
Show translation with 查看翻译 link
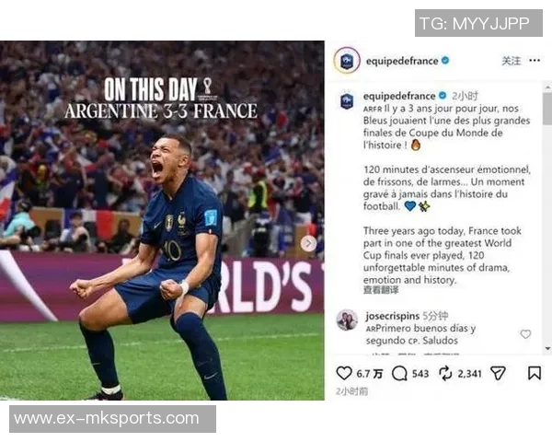pyautogui.click(x=381, y=290)
